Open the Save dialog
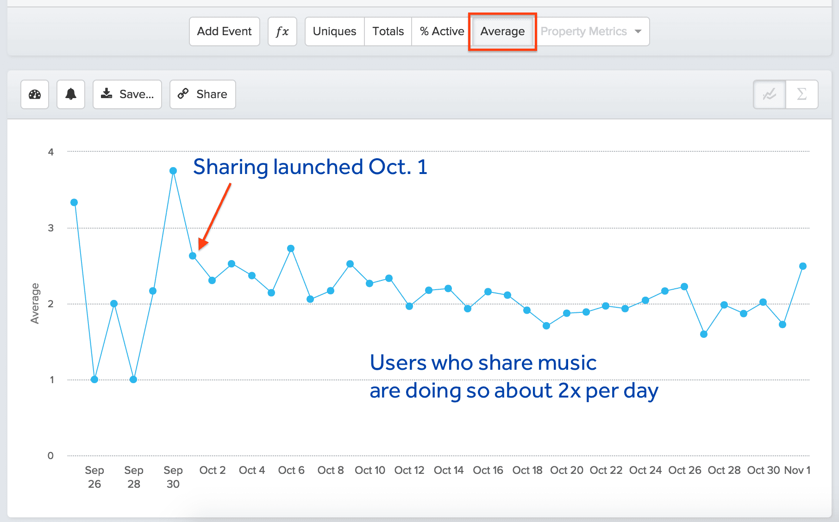The image size is (839, 522). 127,94
